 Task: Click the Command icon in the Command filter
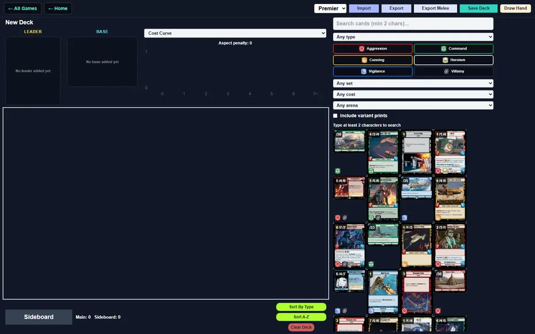point(443,49)
